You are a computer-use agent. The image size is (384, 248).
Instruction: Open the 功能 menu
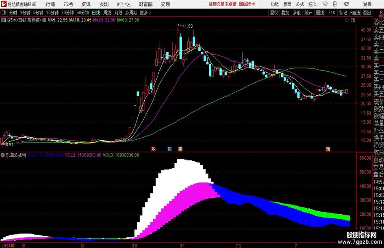coord(275,4)
